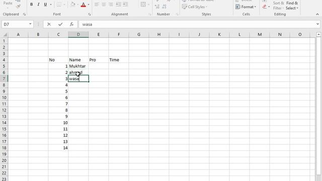The height and width of the screenshot is (181, 322).
Task: Click the Borders icon
Action: 59,5
